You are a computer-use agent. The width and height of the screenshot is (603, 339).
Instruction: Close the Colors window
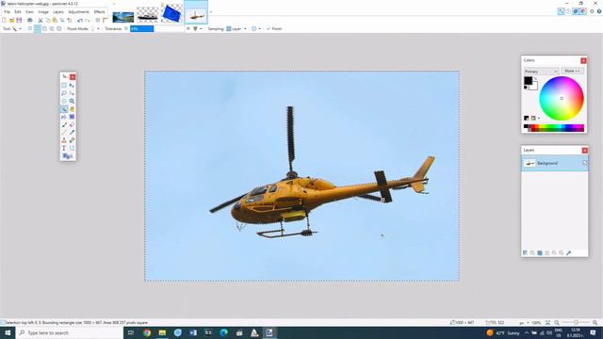coord(583,60)
